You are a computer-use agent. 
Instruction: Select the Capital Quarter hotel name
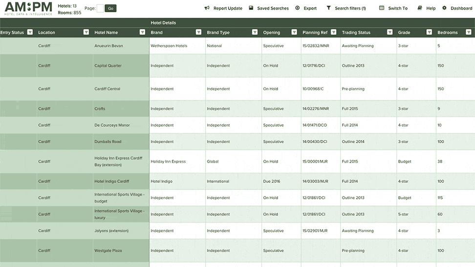108,65
